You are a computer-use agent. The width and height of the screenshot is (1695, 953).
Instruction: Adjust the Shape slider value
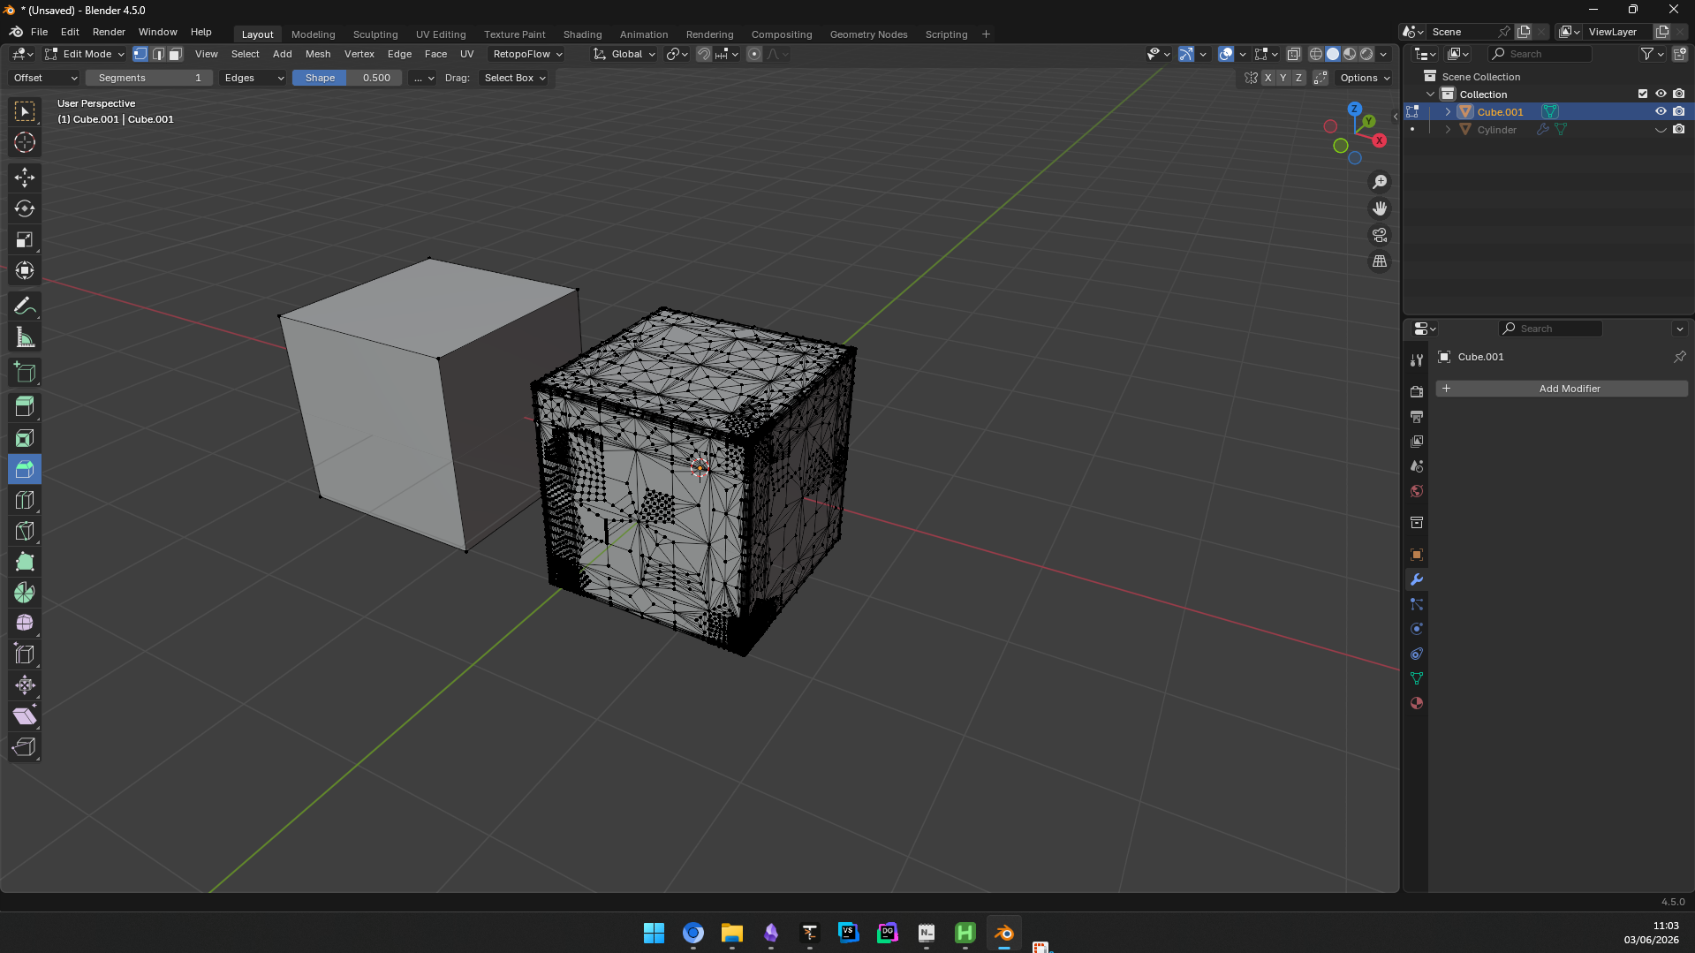click(x=347, y=78)
